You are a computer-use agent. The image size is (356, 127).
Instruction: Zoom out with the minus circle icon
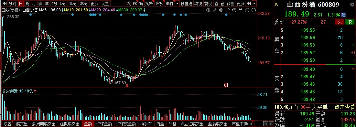pos(254,10)
